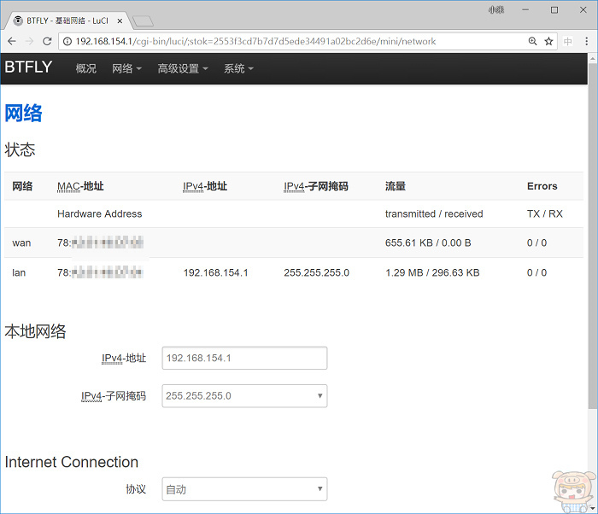The height and width of the screenshot is (514, 598).
Task: Expand the 网络 dropdown menu
Action: coord(126,69)
